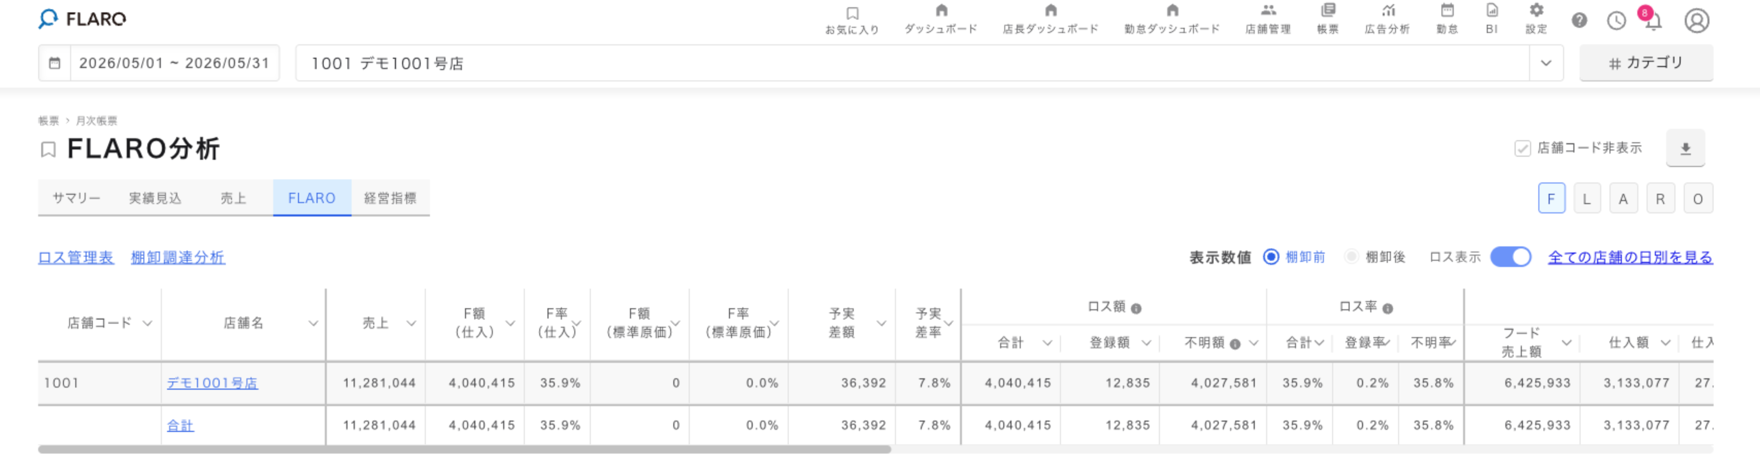Screen dimensions: 1760x468
Task: Open the 予実差率 column dropdown
Action: (x=949, y=323)
